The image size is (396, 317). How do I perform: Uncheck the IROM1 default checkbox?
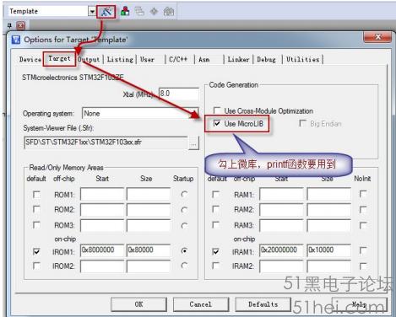point(36,251)
